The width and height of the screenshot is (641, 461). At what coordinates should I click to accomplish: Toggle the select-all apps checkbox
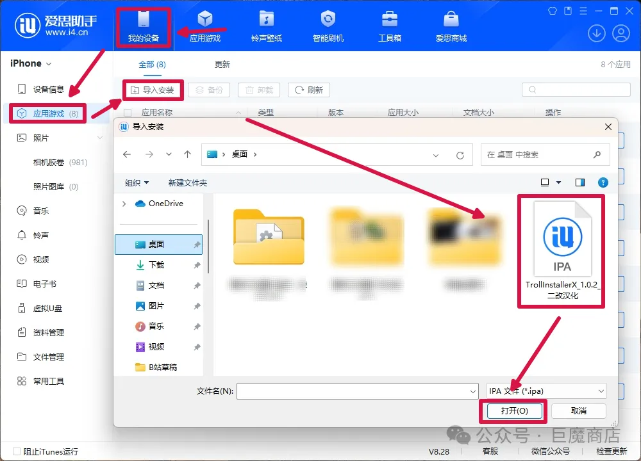coord(128,112)
